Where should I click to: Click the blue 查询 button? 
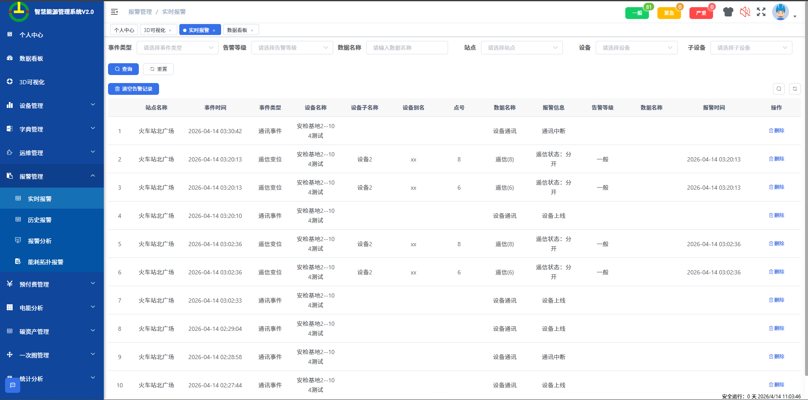123,69
